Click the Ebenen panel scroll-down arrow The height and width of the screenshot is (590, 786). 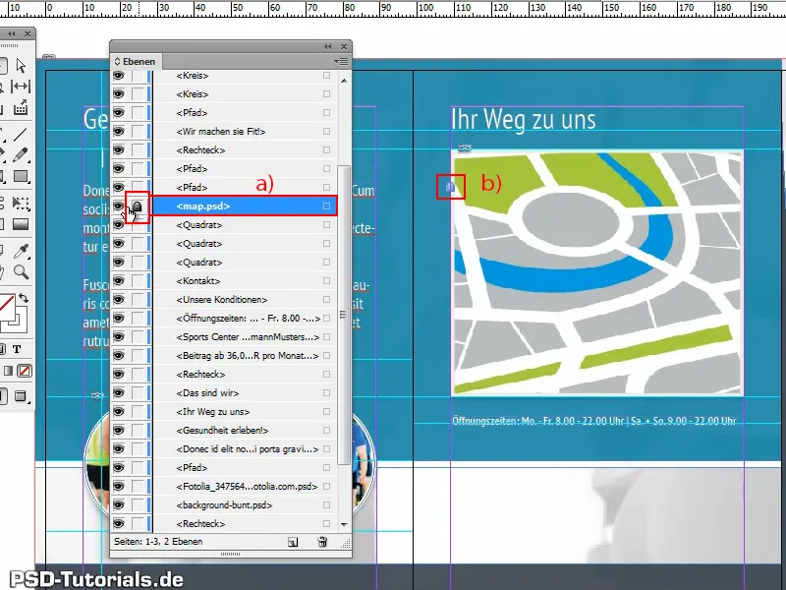tap(344, 524)
